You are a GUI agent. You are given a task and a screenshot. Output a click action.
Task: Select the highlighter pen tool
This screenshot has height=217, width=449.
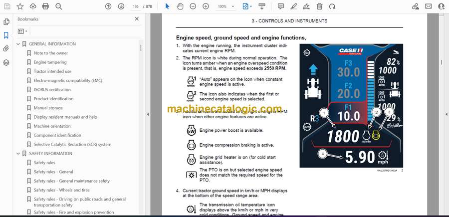coord(294,6)
